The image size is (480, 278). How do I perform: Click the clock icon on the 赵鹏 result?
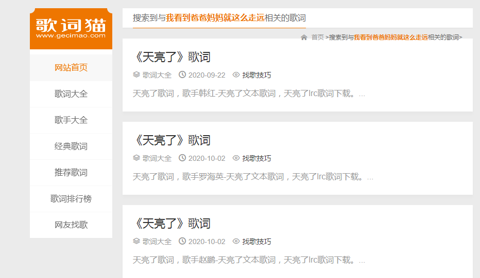[x=182, y=241]
